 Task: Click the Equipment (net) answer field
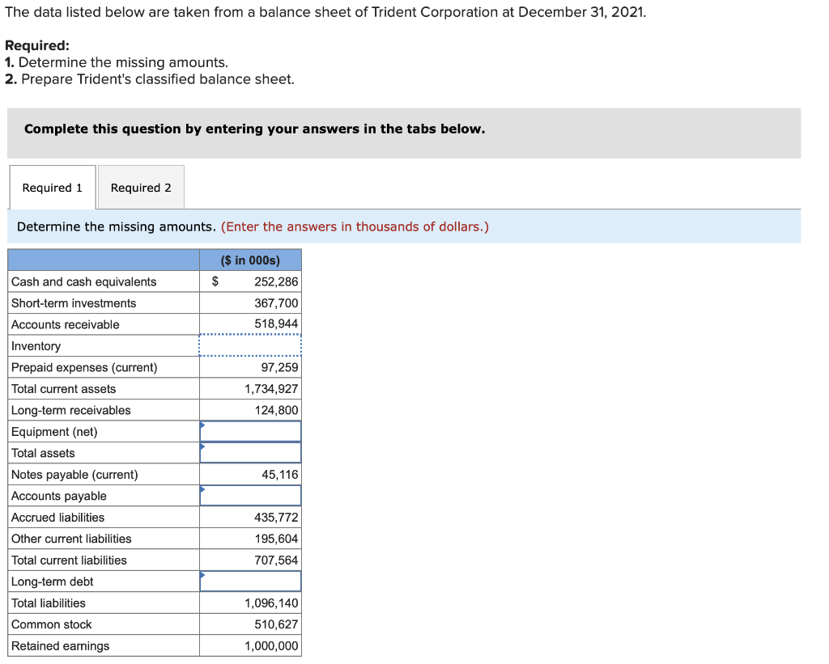(x=251, y=431)
